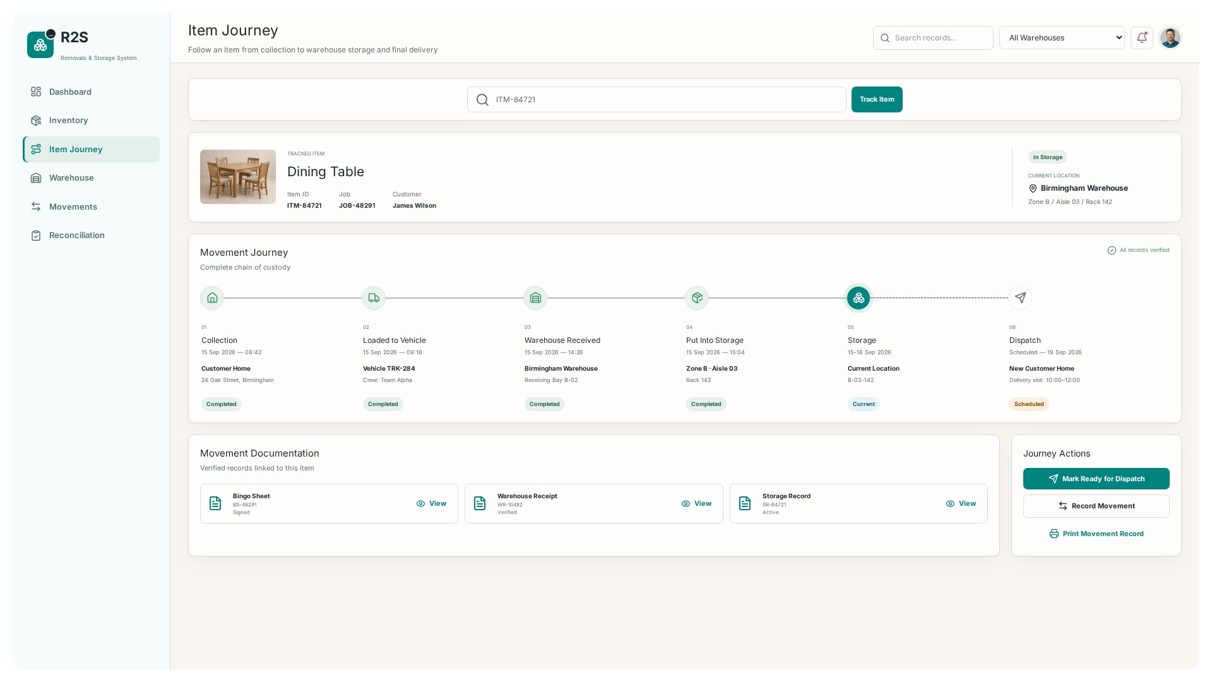
Task: Click the location pin beside Birmingham Warehouse
Action: pos(1033,189)
